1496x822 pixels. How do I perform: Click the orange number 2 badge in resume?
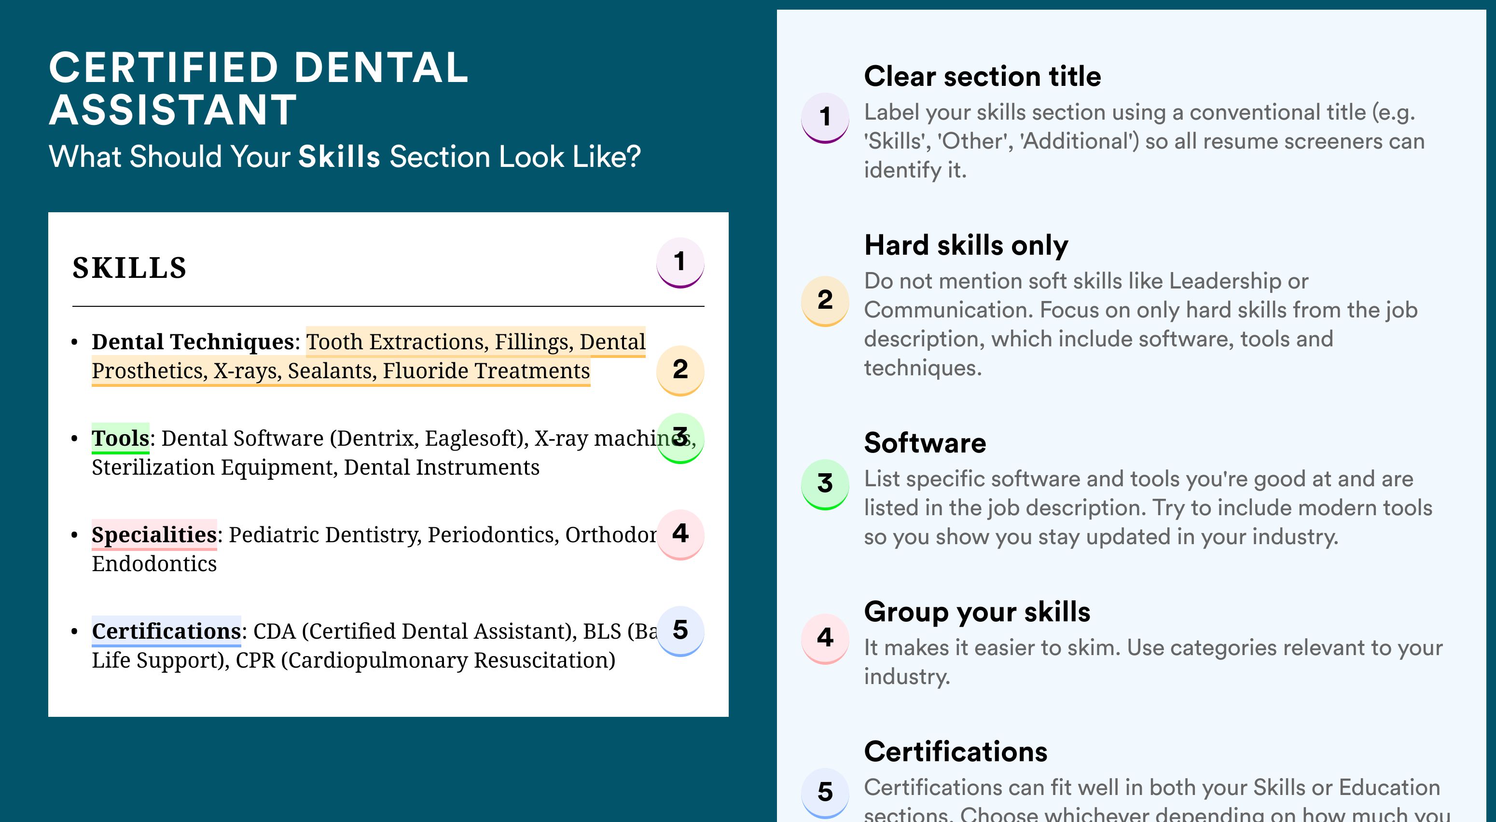click(x=680, y=370)
